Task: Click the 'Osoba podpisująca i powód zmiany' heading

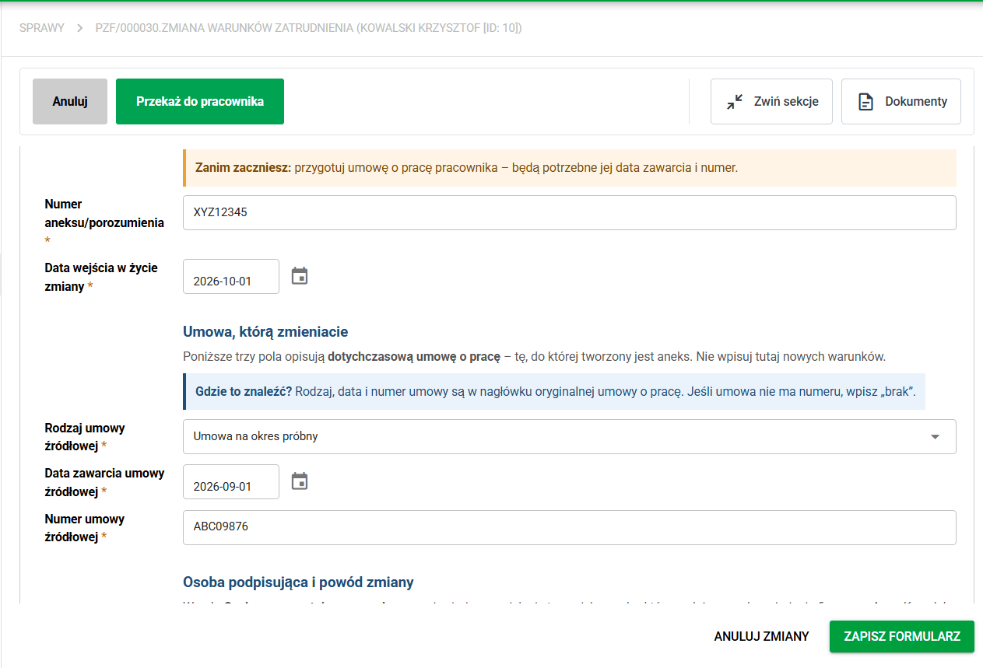Action: pos(298,582)
